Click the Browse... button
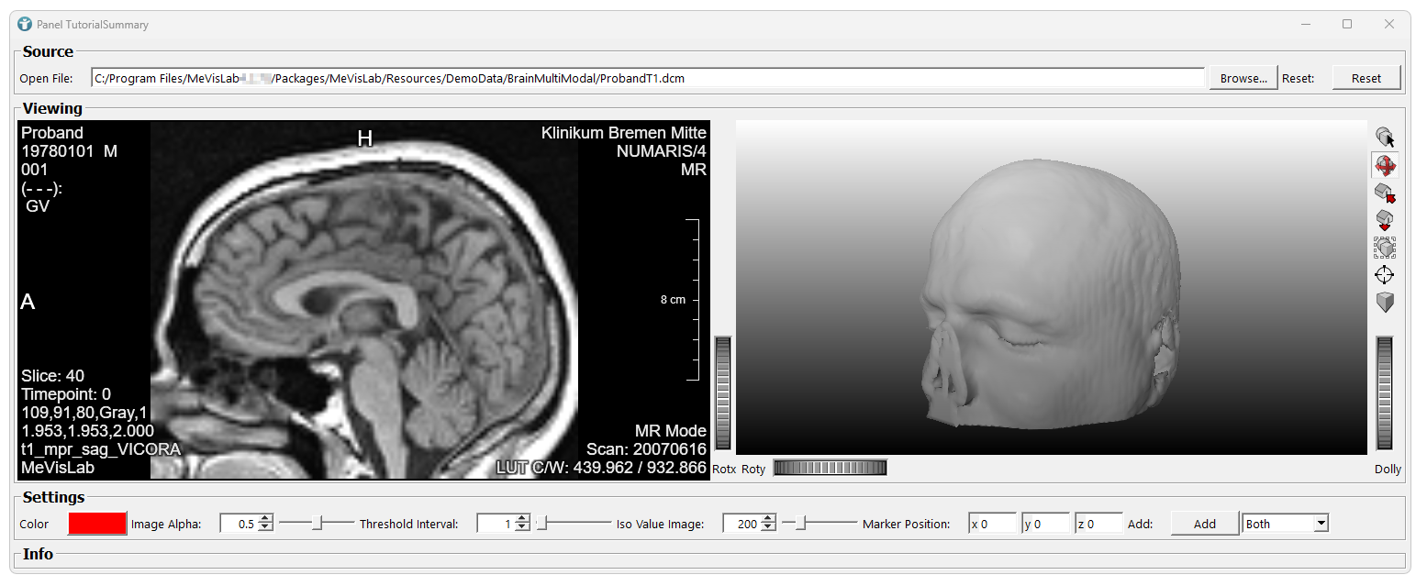This screenshot has height=586, width=1427. click(1243, 78)
